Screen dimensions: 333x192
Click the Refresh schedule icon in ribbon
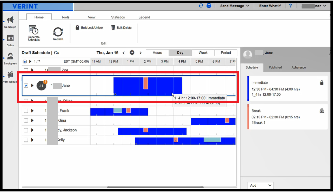click(x=58, y=32)
